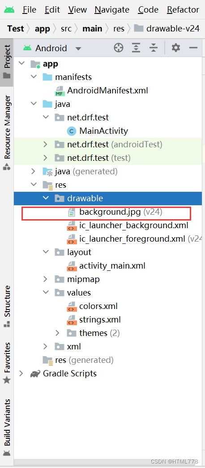
Task: Click the mipmap folder icon
Action: [x=60, y=280]
